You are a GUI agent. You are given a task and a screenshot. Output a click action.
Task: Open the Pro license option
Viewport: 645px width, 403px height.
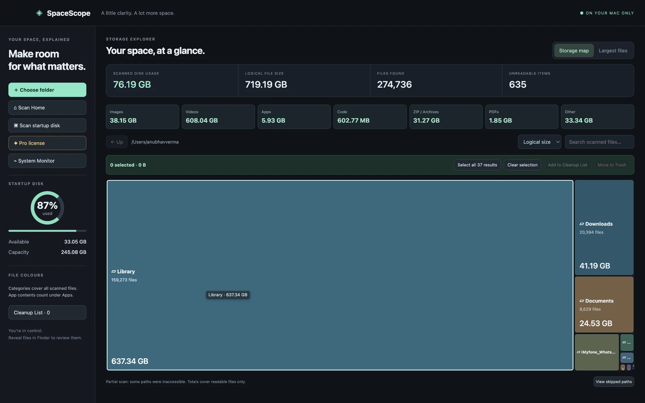[x=47, y=143]
